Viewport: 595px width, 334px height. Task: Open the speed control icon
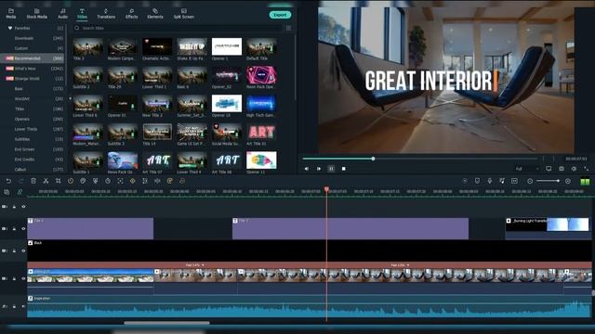tap(71, 182)
